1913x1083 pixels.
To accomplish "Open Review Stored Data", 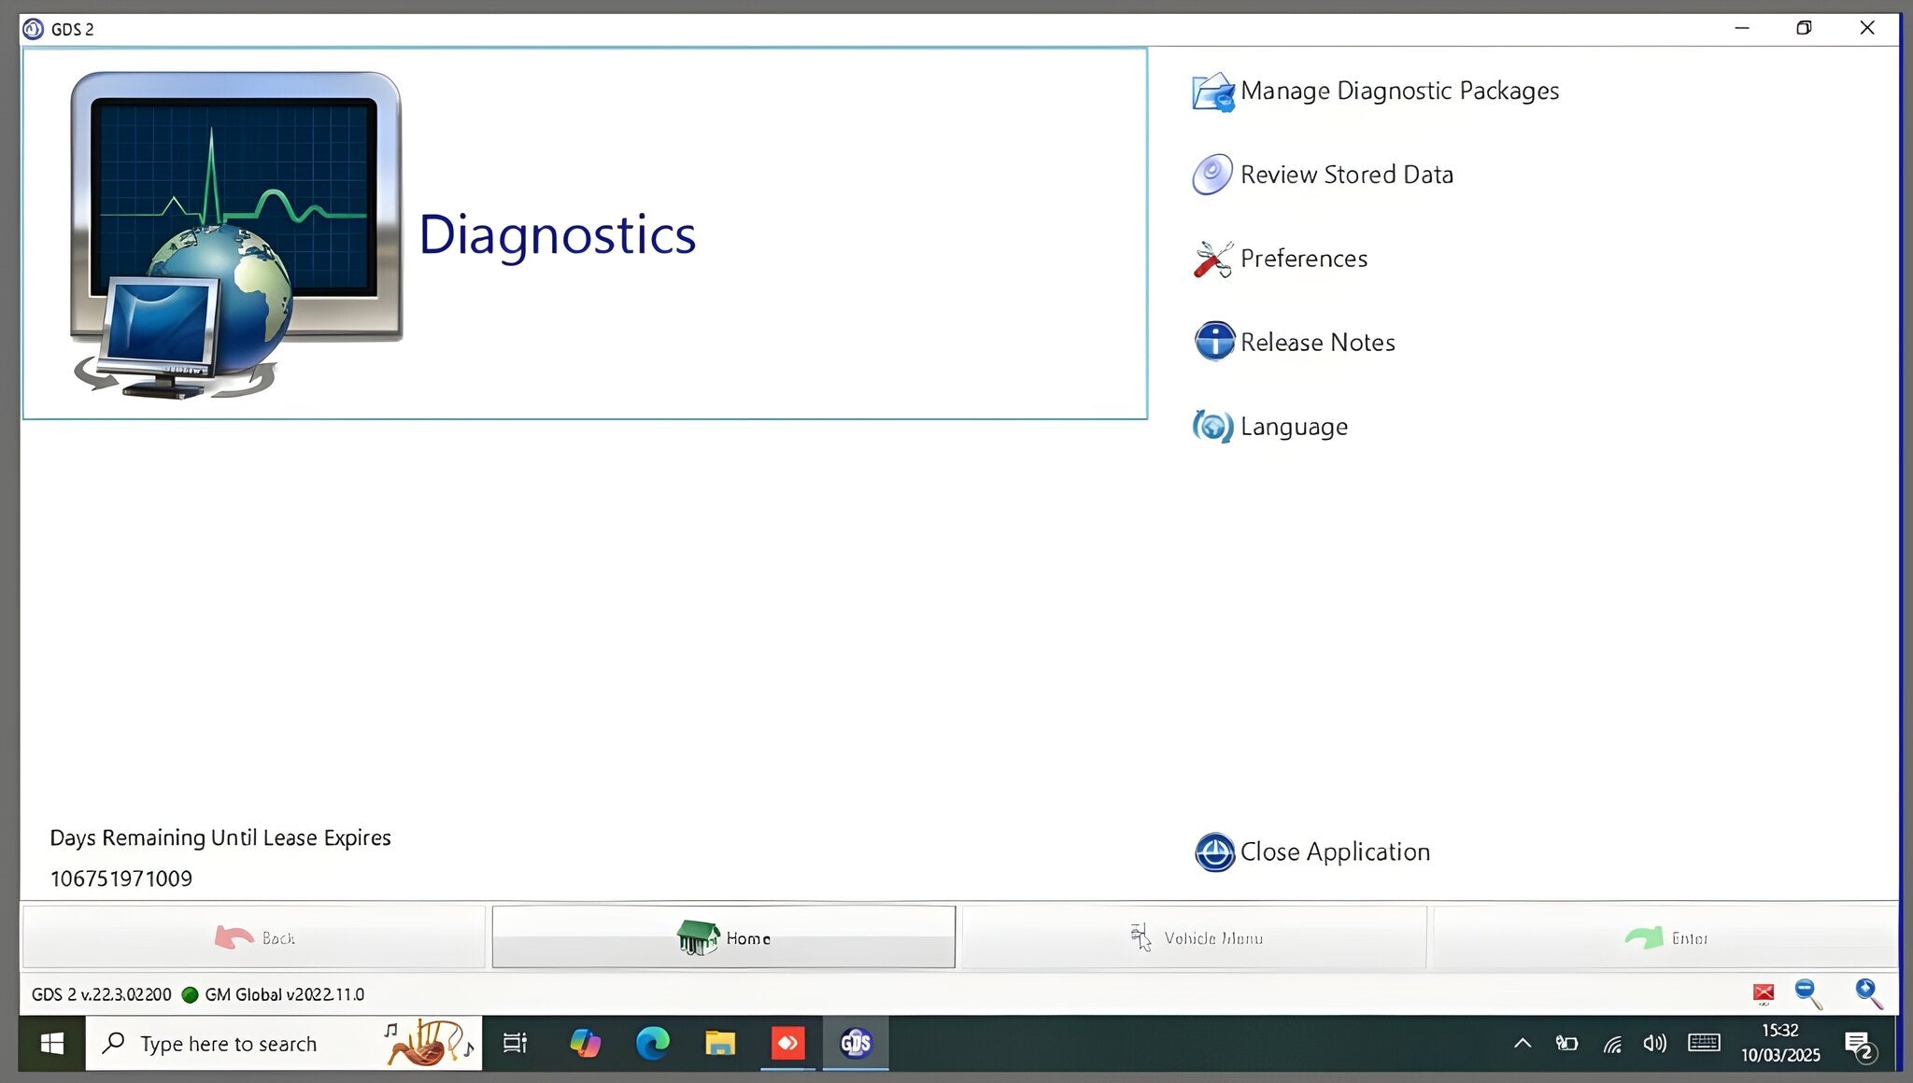I will 1346,174.
